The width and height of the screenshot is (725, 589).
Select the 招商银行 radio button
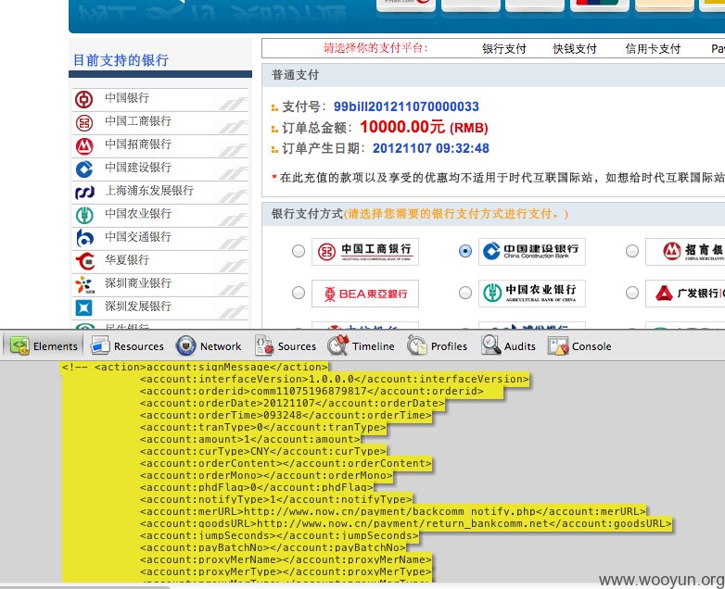[632, 251]
